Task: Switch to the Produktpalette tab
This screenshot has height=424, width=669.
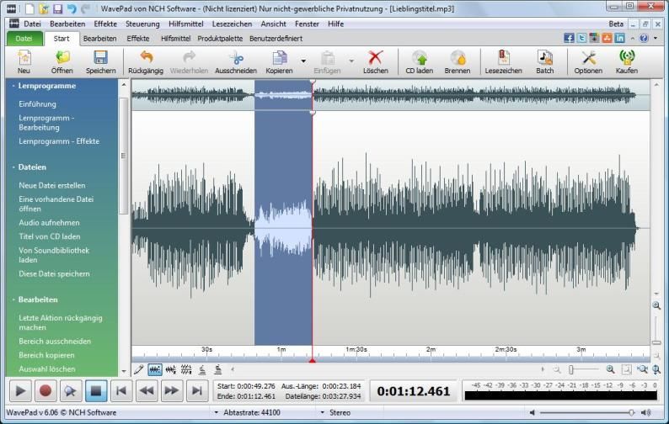Action: click(220, 39)
